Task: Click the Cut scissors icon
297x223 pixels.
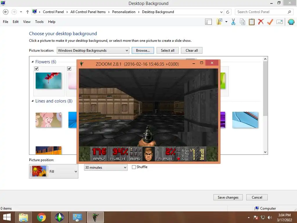Action: pos(233,22)
